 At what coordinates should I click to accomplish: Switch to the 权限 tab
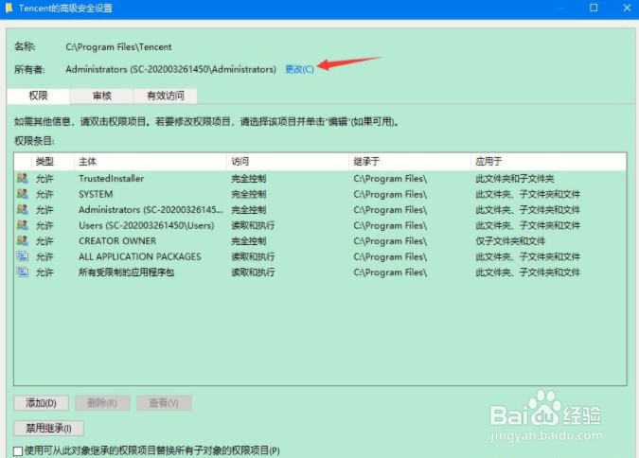[x=38, y=96]
